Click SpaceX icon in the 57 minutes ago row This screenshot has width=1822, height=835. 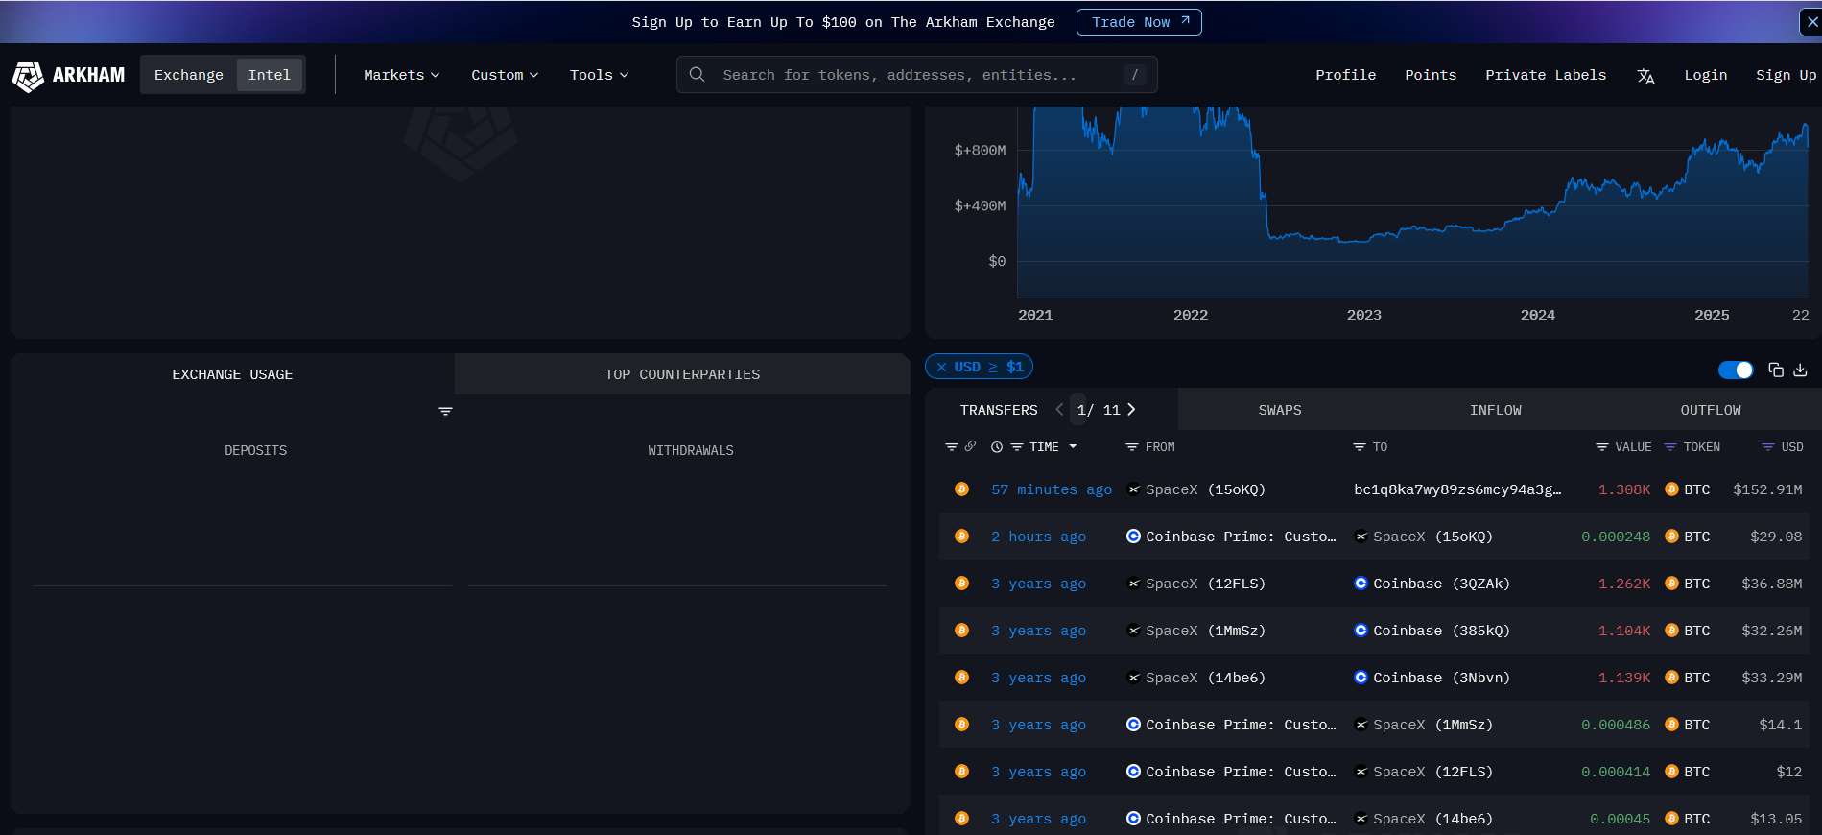1134,489
